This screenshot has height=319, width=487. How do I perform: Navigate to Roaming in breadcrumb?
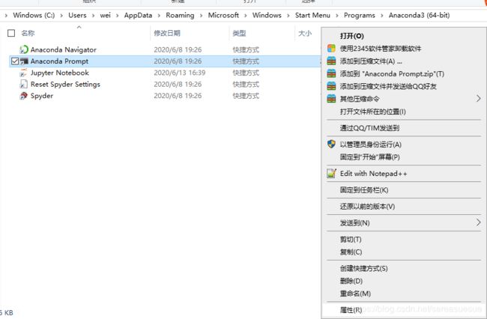pos(180,15)
